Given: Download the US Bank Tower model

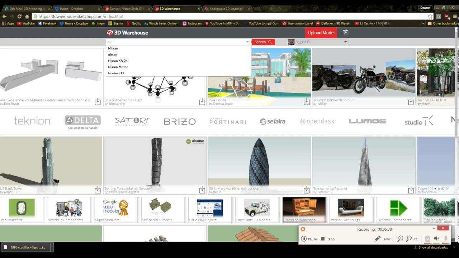Looking at the screenshot, I should click(x=98, y=190).
